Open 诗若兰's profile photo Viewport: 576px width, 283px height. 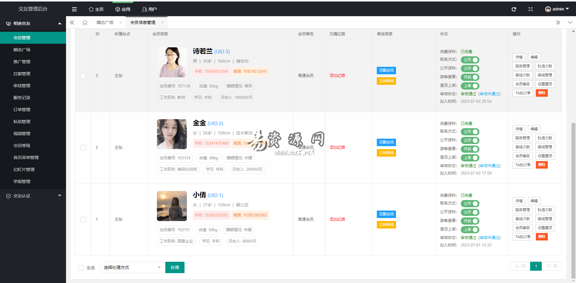[x=172, y=62]
